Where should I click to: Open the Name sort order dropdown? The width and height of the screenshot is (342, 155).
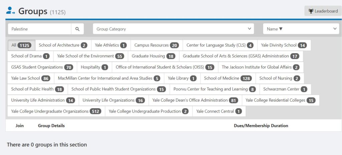[301, 29]
